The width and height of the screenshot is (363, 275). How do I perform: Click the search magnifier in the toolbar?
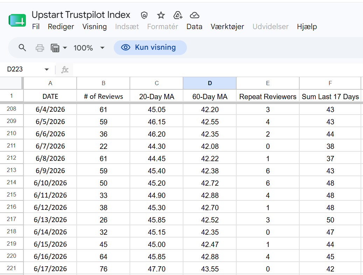tap(22, 48)
